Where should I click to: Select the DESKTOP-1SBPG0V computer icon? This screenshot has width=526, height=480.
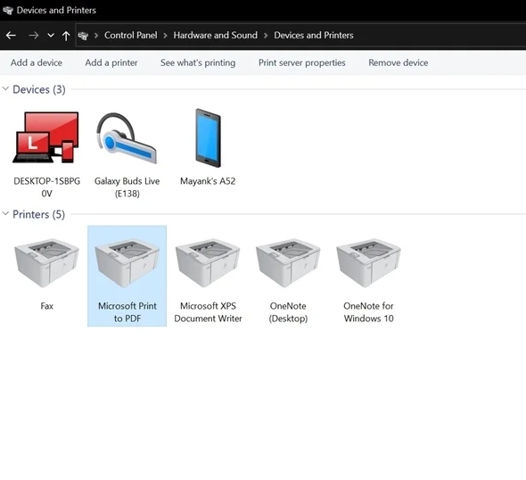click(x=45, y=137)
